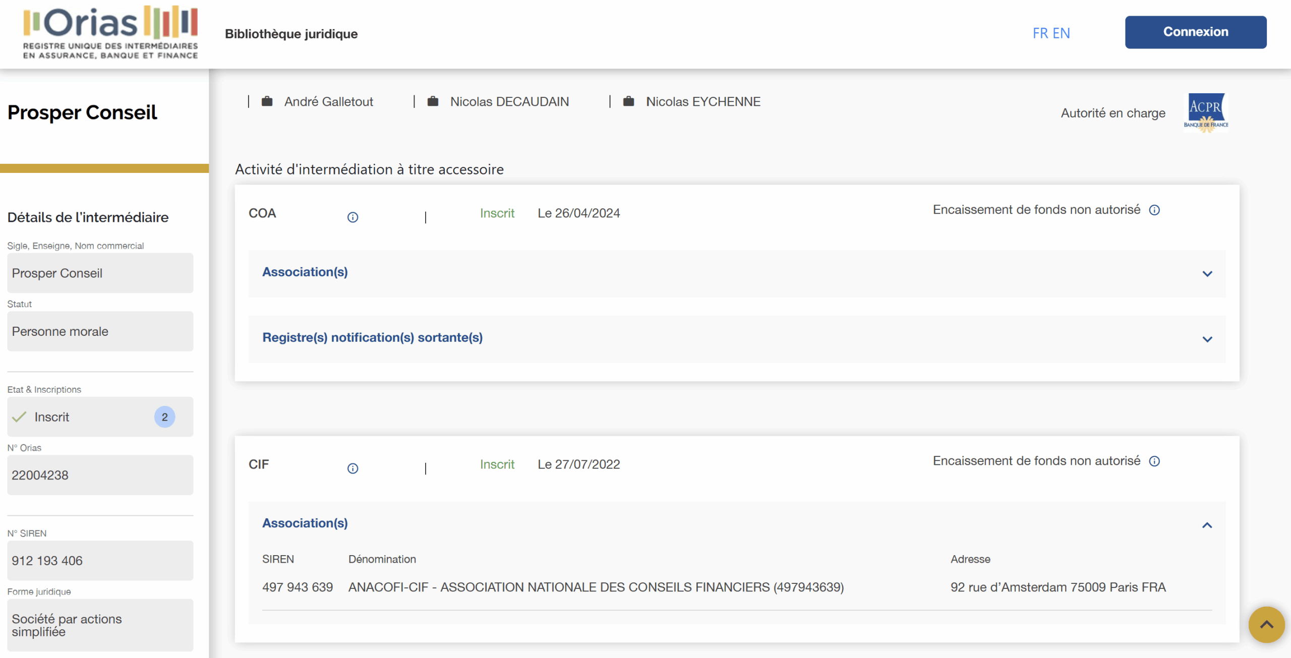Click the ACPR authority logo
The height and width of the screenshot is (658, 1291).
[x=1206, y=111]
